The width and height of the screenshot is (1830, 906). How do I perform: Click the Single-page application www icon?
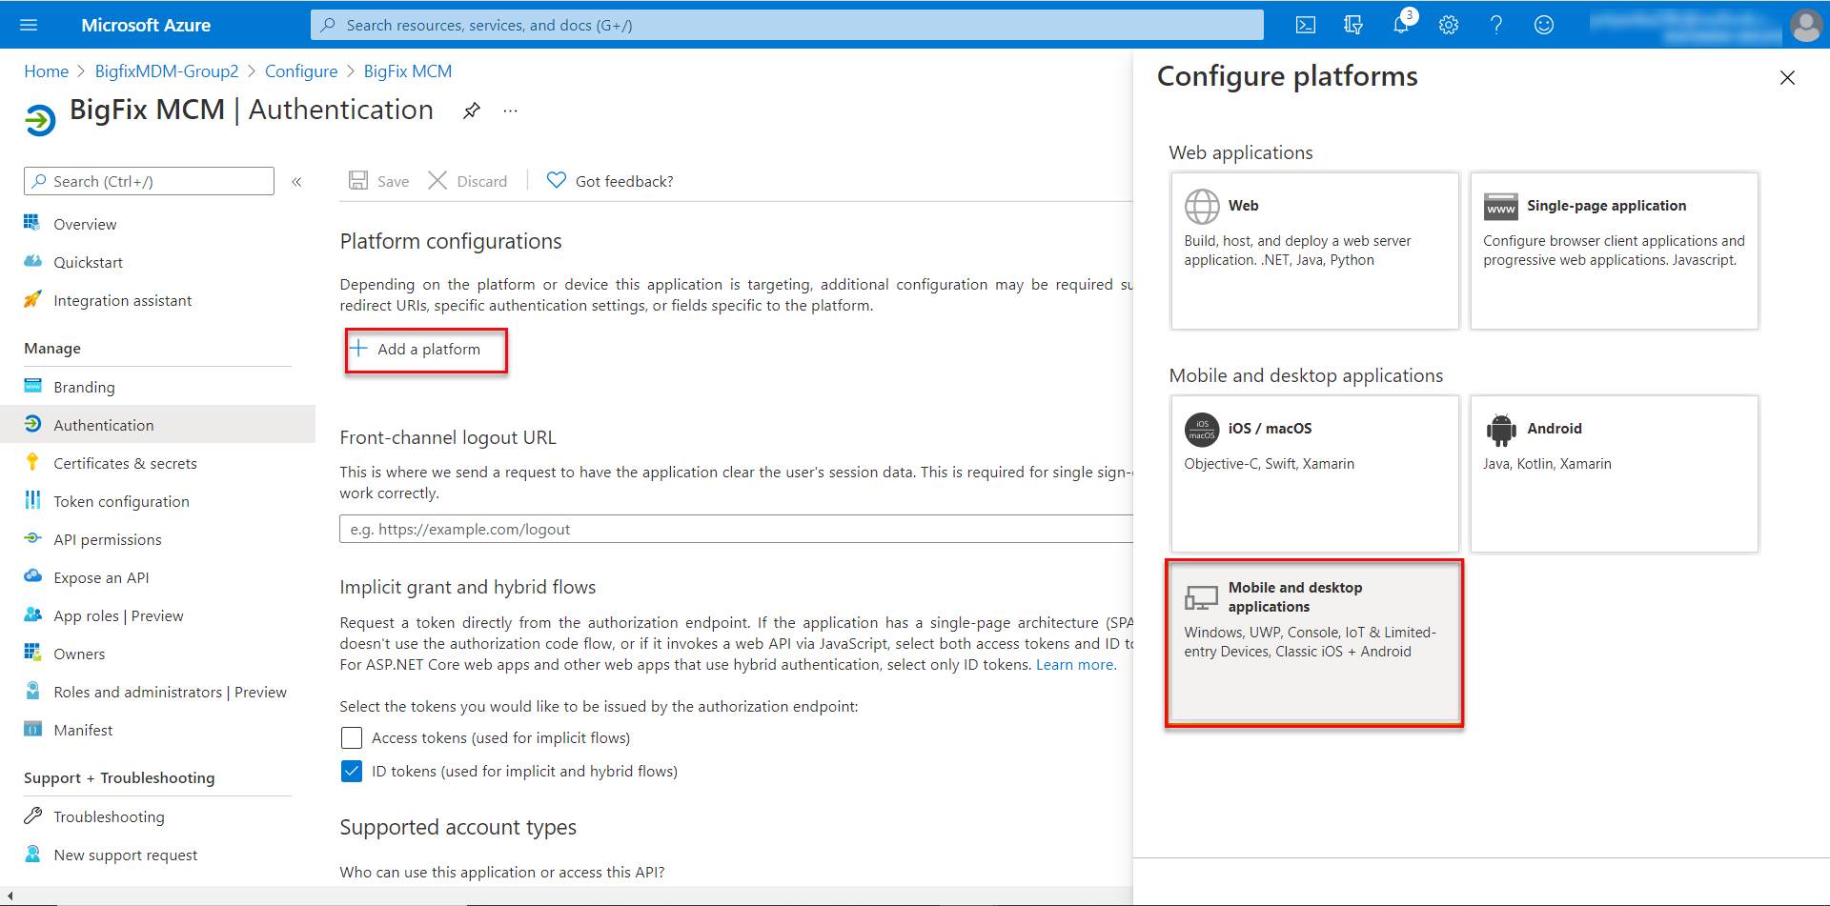tap(1501, 207)
